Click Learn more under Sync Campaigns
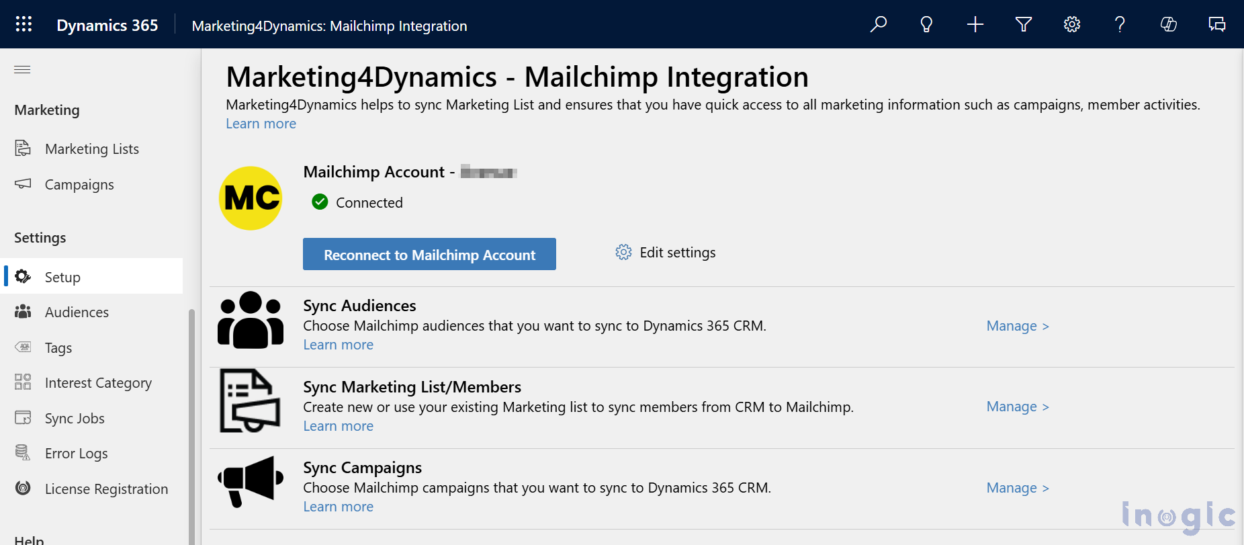Screen dimensions: 1244x545 pyautogui.click(x=338, y=507)
